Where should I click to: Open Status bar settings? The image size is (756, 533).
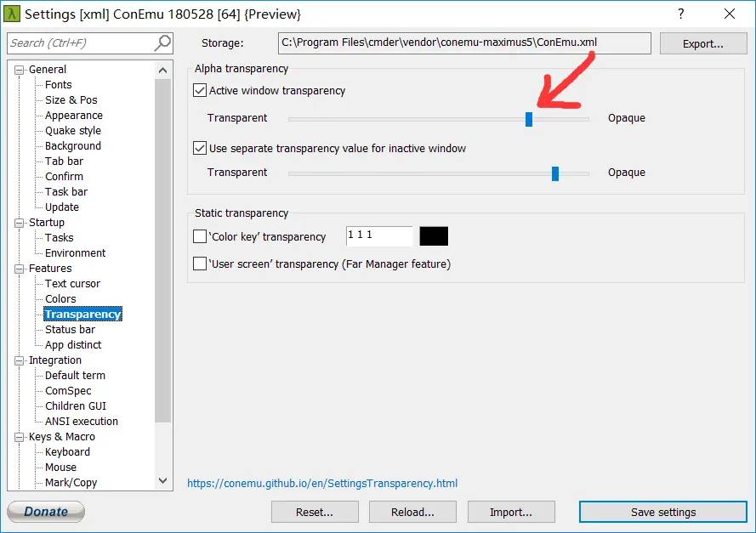70,330
